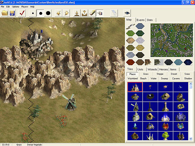Choose the Wasteland tile category
195x146 pixels.
click(x=133, y=78)
